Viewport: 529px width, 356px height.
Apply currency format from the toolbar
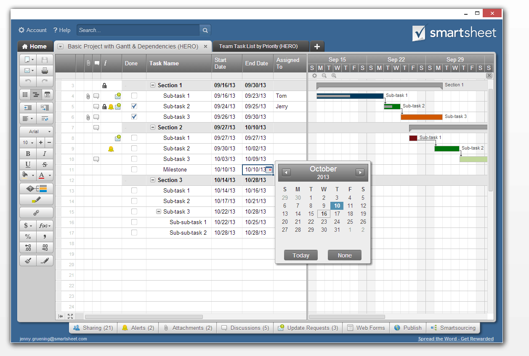click(x=26, y=226)
